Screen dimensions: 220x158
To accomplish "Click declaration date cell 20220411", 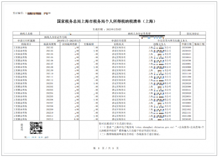I will (x=187, y=90).
